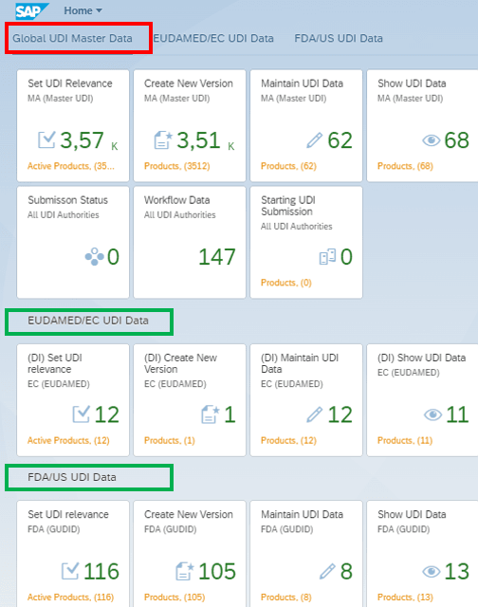Open the Submisson Status tile title
The height and width of the screenshot is (607, 478).
point(67,200)
